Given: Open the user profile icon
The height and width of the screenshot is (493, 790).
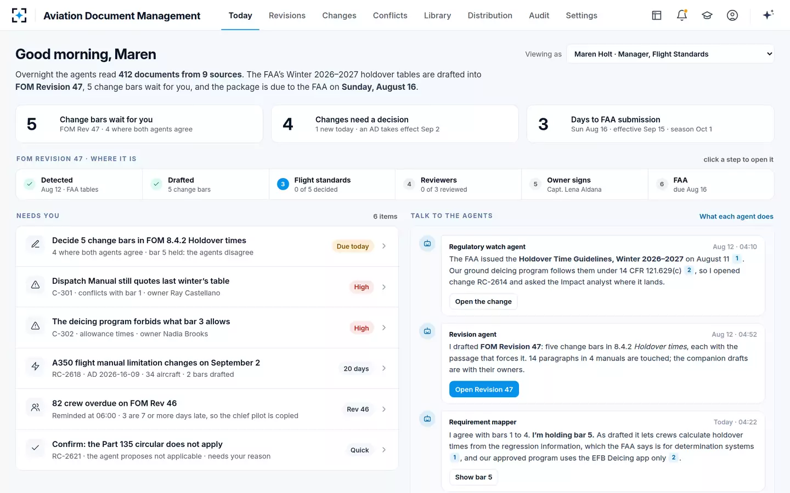Looking at the screenshot, I should 732,15.
